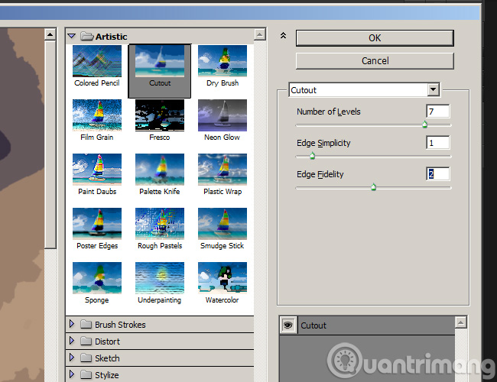Expand the Distort filter folder
The width and height of the screenshot is (497, 382).
(72, 341)
